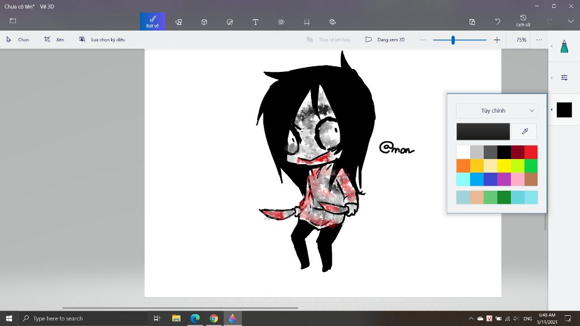Open the 3D shapes cube tool
The image size is (580, 326).
point(204,22)
